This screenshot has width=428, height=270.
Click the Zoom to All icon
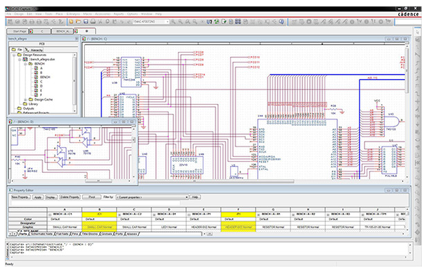(195, 22)
